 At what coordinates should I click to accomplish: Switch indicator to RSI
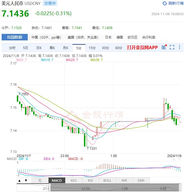click(x=91, y=180)
